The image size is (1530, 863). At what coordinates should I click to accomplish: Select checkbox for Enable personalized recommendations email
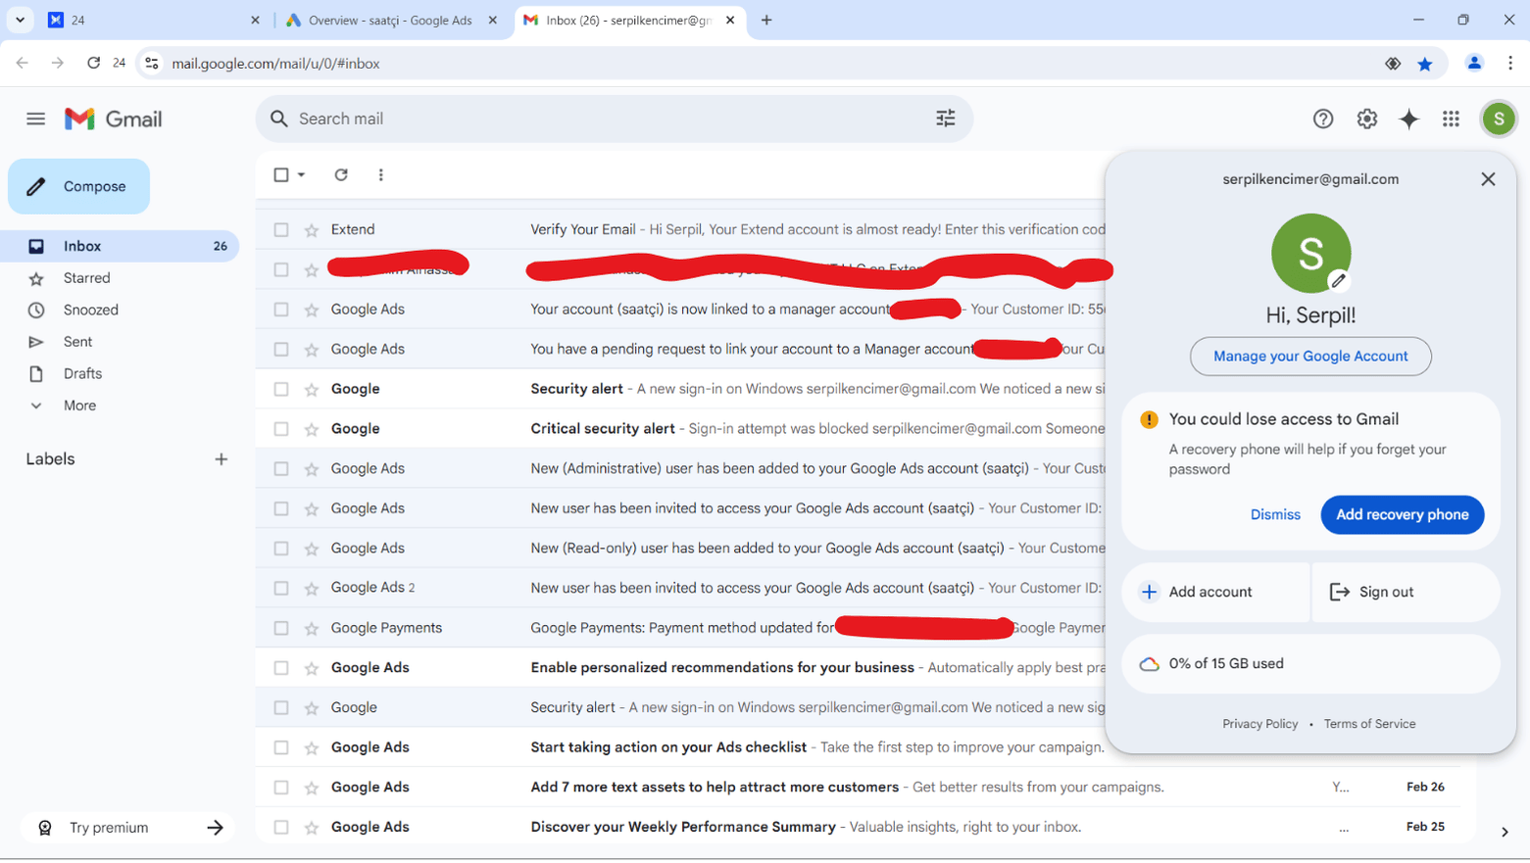tap(281, 668)
